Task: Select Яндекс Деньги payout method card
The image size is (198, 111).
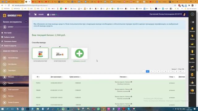Action: (x=60, y=53)
